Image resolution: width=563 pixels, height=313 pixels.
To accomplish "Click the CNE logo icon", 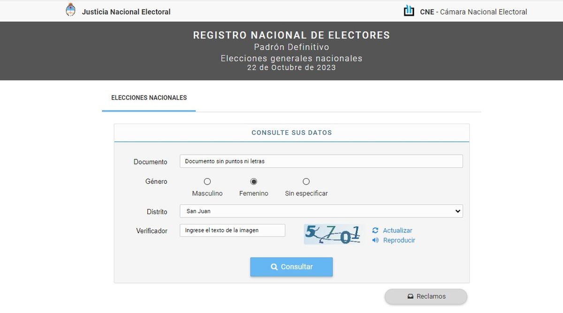I will pos(409,11).
